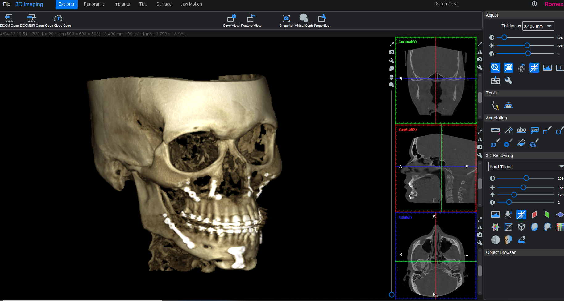Screen dimensions: 564x301
Task: Toggle crosshair lines in Adjust panel
Action: tap(534, 67)
